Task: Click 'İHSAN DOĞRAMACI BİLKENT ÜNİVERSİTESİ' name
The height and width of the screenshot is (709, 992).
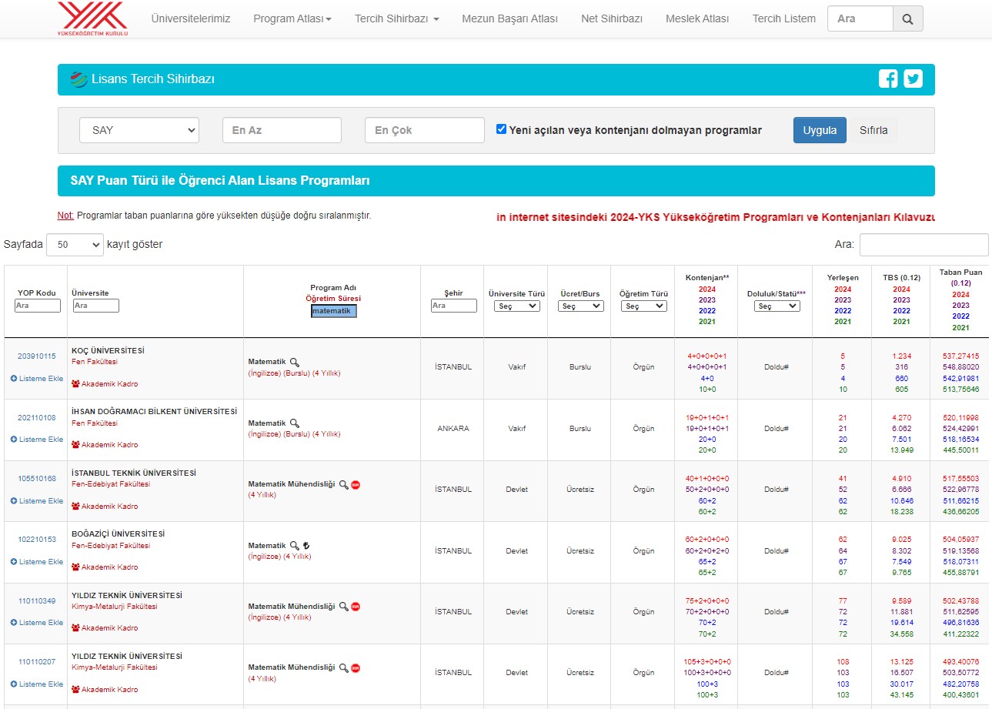Action: [154, 412]
